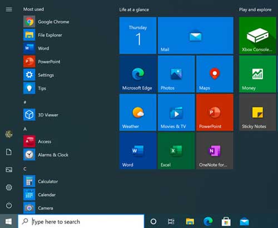Image resolution: width=278 pixels, height=228 pixels.
Task: Launch 3D Viewer app
Action: click(x=41, y=115)
